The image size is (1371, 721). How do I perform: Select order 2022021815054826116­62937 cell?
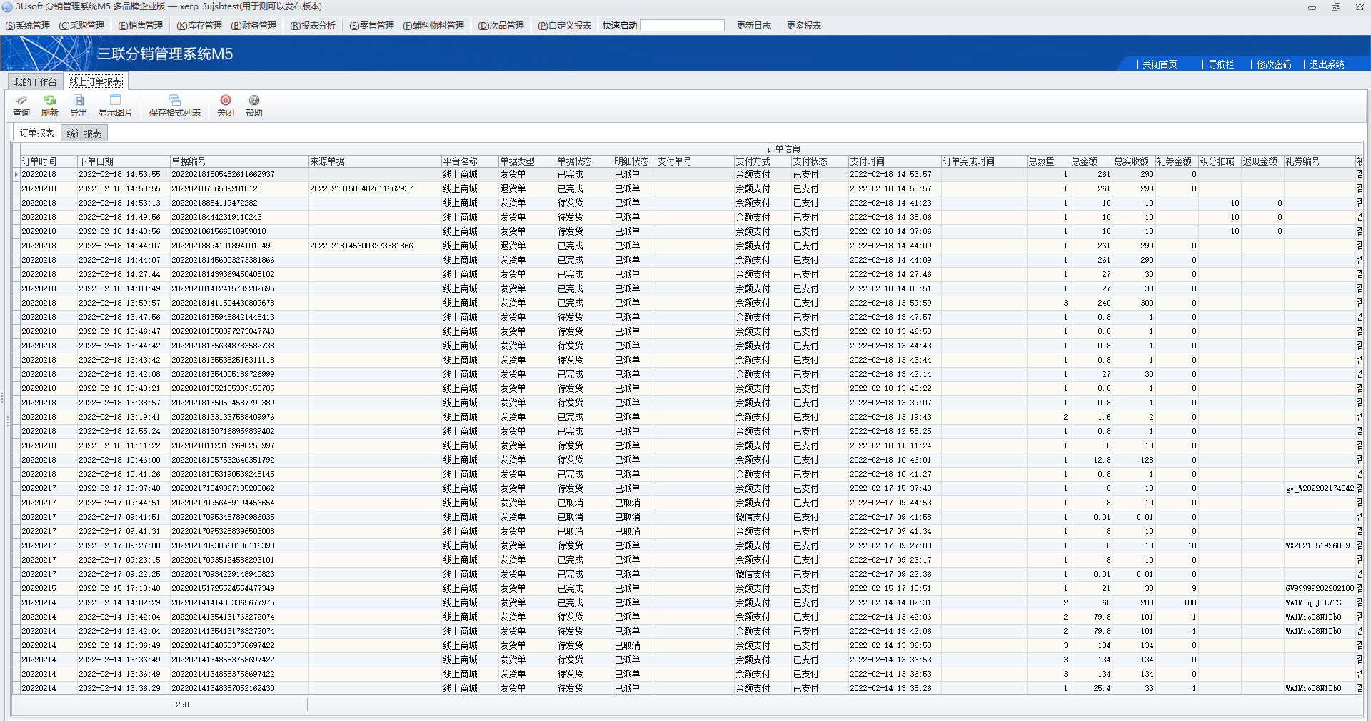click(x=238, y=174)
